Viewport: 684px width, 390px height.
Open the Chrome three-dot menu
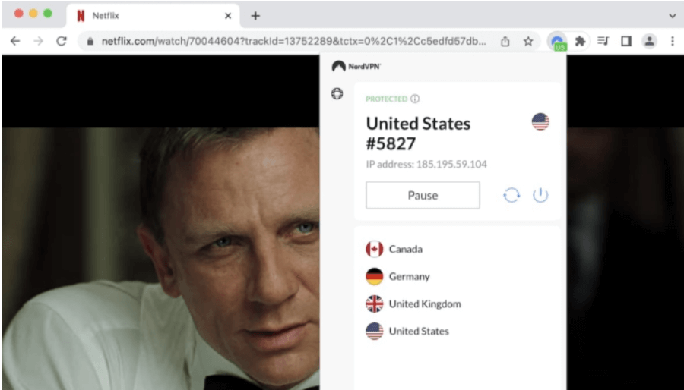click(x=673, y=41)
